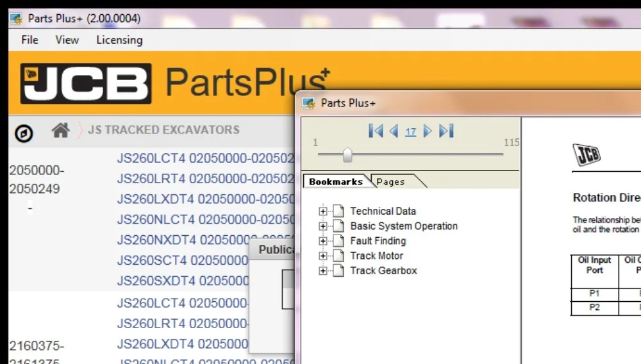Open the JS260NLCT4 02050000 model link
This screenshot has height=364, width=641.
coord(206,219)
